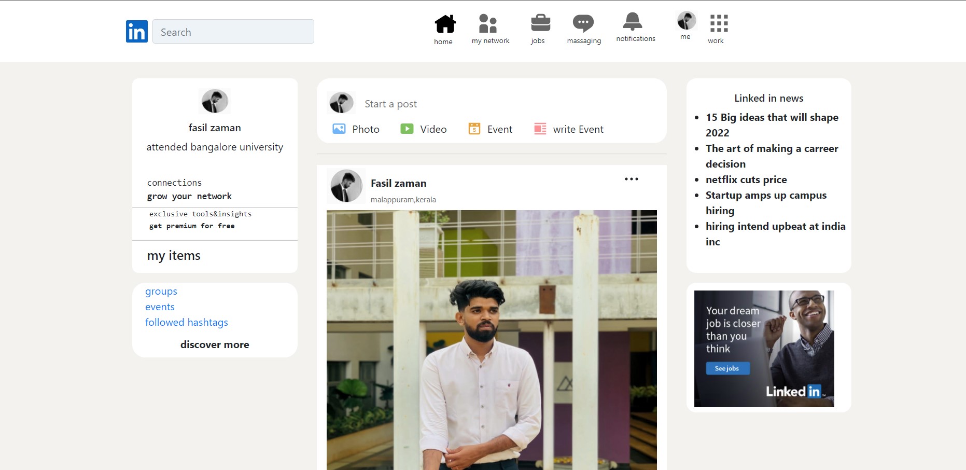Open the work apps grid icon
This screenshot has width=966, height=470.
click(x=719, y=24)
